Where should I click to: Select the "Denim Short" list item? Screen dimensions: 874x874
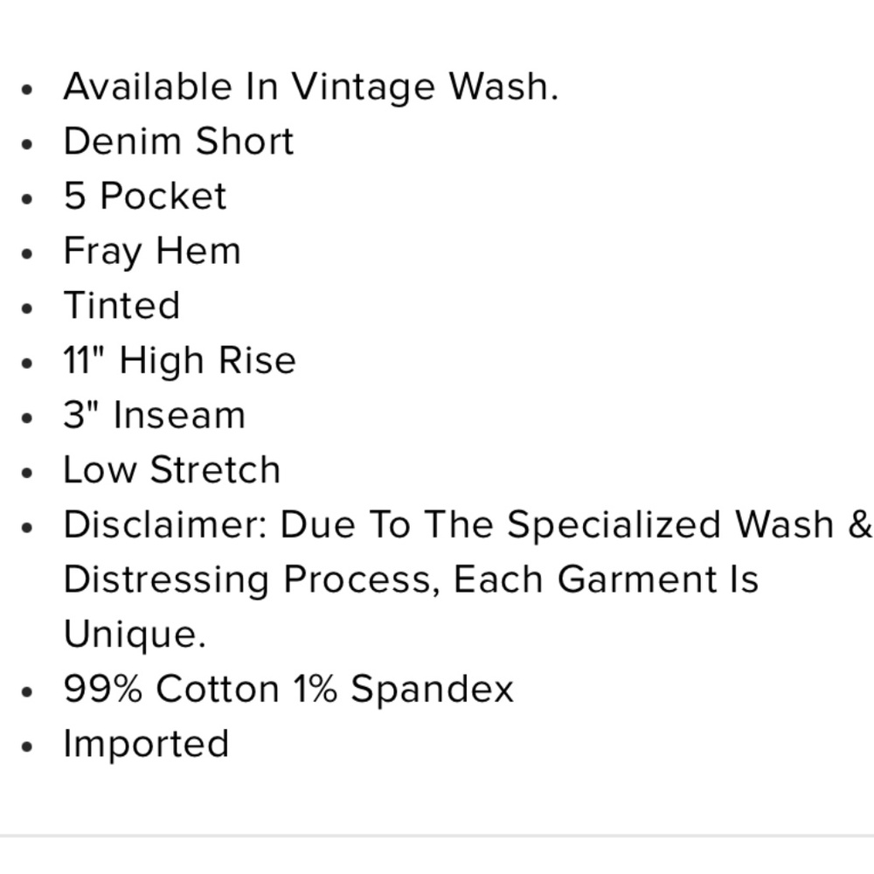tap(178, 142)
